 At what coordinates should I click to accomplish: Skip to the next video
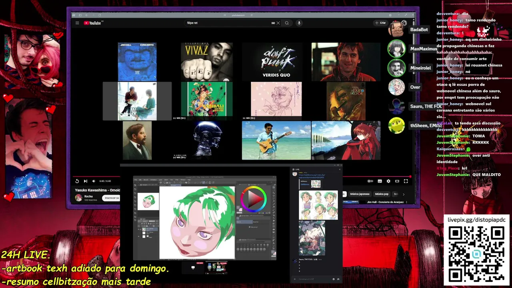tap(85, 181)
